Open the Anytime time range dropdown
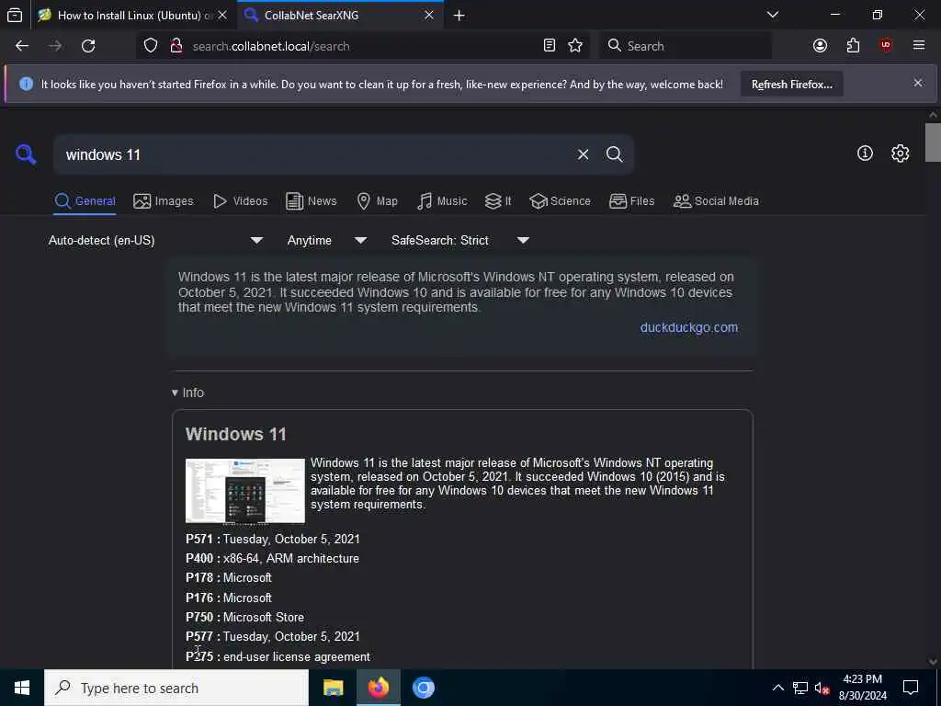941x706 pixels. (x=326, y=240)
